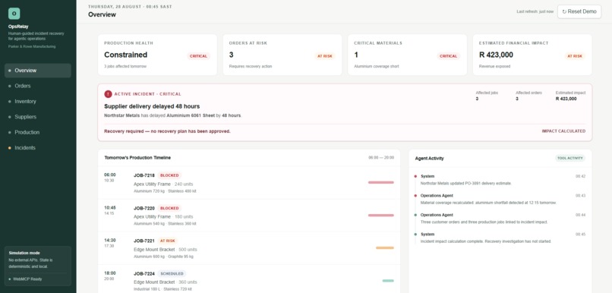
Task: Click the red timeline bar for JOB-7220
Action: 381,215
